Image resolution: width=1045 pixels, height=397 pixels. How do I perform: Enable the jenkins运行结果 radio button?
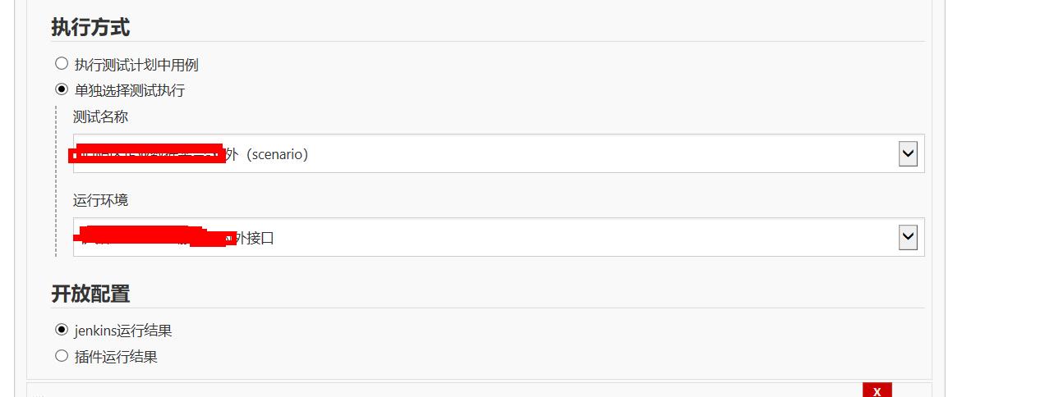pos(62,330)
